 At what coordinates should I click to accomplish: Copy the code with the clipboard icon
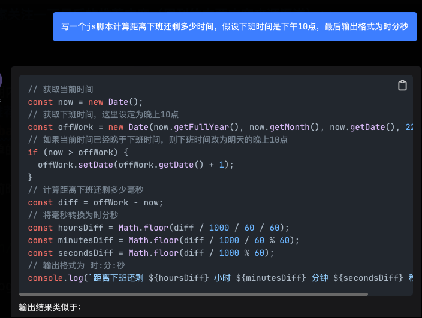(402, 86)
